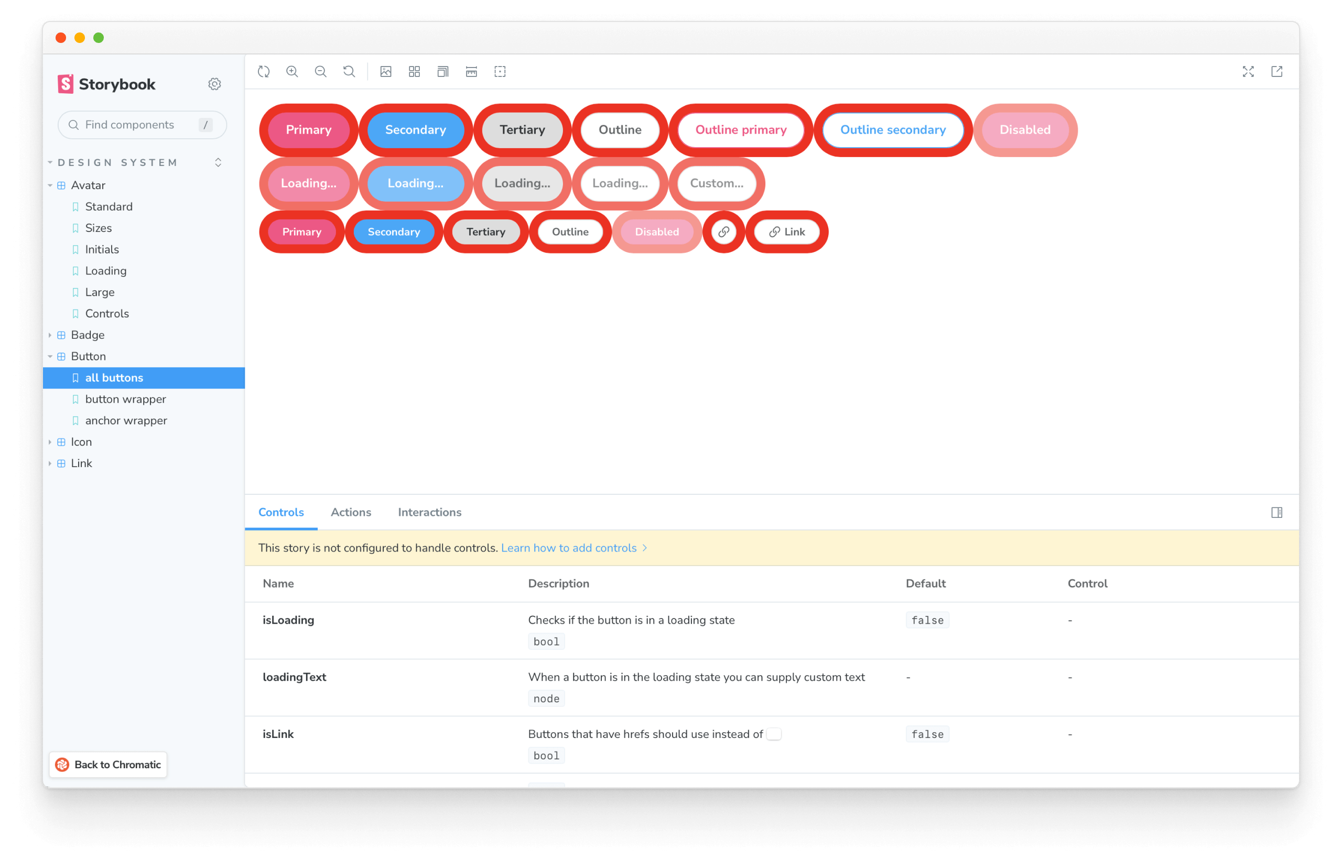Image resolution: width=1342 pixels, height=862 pixels.
Task: Click the zoom in icon in toolbar
Action: (x=291, y=71)
